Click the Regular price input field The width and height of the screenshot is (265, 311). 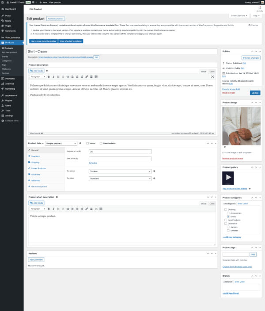(120, 152)
